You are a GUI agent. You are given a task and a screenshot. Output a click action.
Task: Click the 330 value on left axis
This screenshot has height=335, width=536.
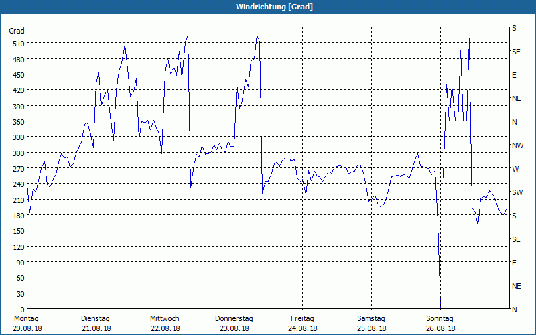(x=19, y=137)
